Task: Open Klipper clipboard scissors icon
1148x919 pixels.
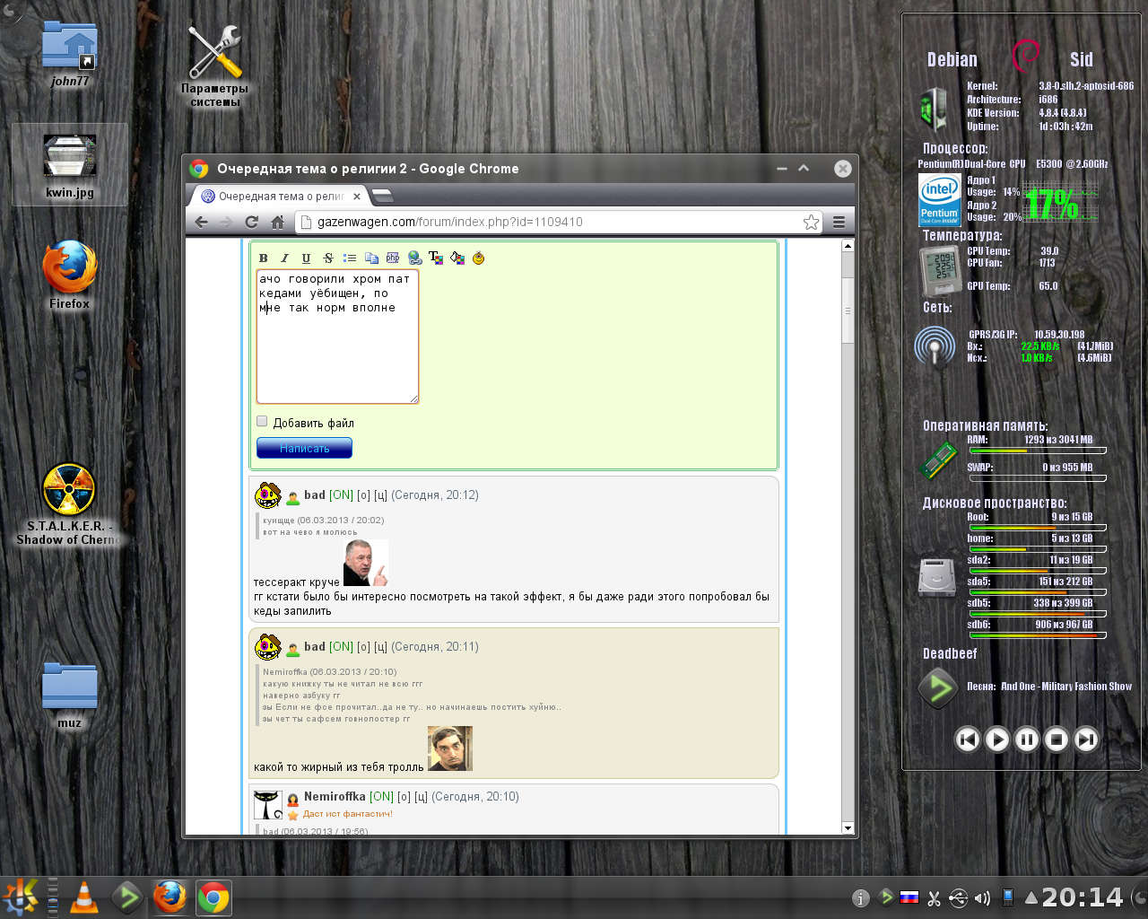Action: (x=934, y=897)
